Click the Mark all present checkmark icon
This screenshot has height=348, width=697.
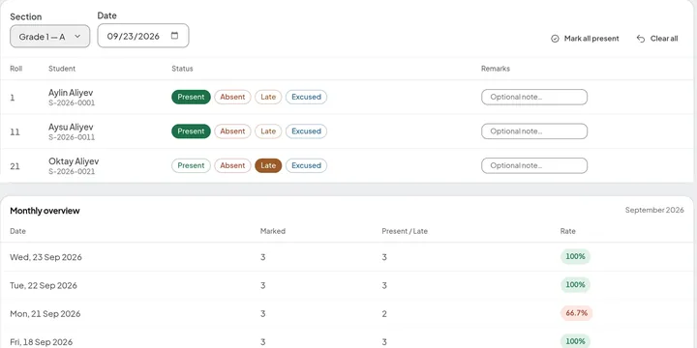(x=555, y=39)
